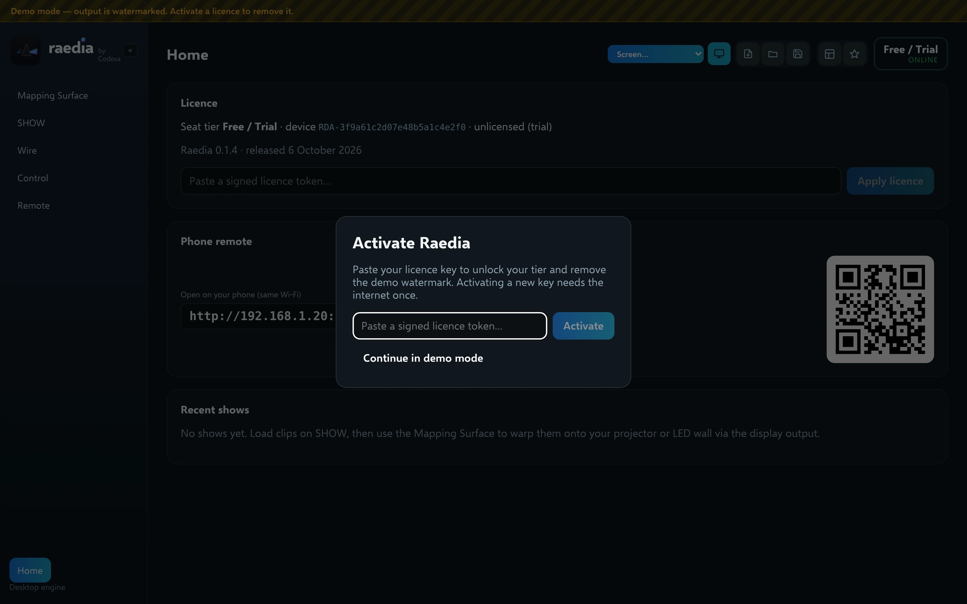Click the Apply licence button

point(890,181)
